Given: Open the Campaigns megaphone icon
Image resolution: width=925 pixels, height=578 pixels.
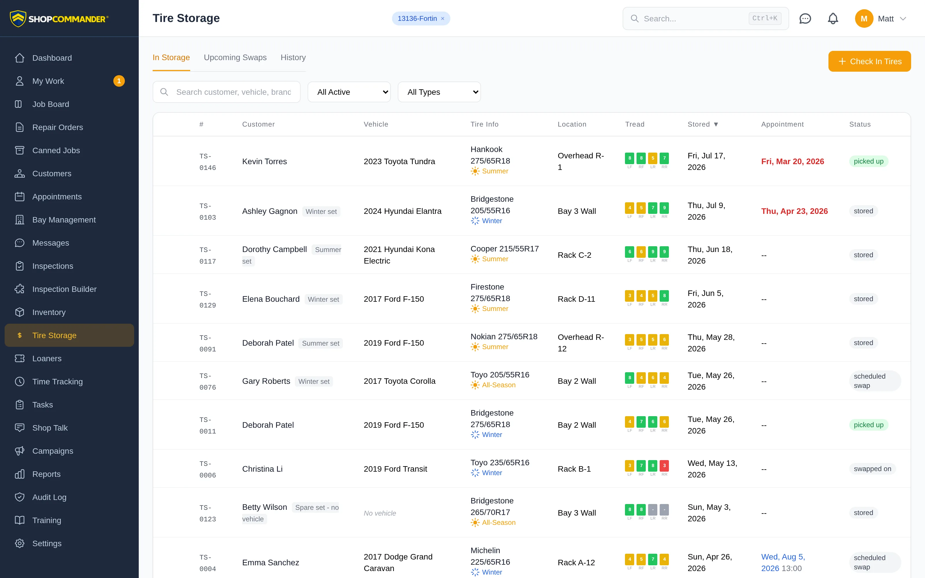Looking at the screenshot, I should tap(19, 451).
